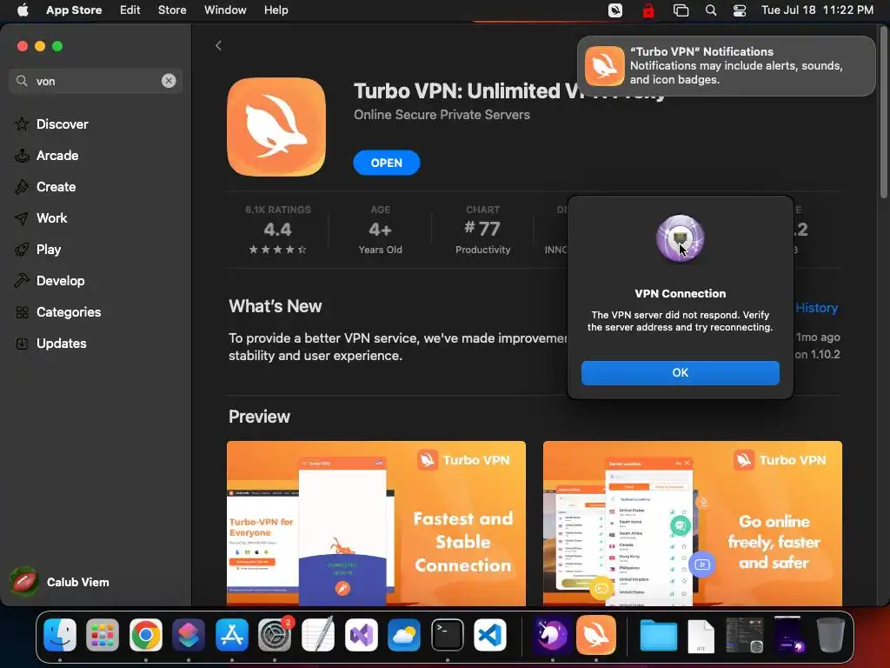Open Shortcuts from the Dock

point(189,635)
